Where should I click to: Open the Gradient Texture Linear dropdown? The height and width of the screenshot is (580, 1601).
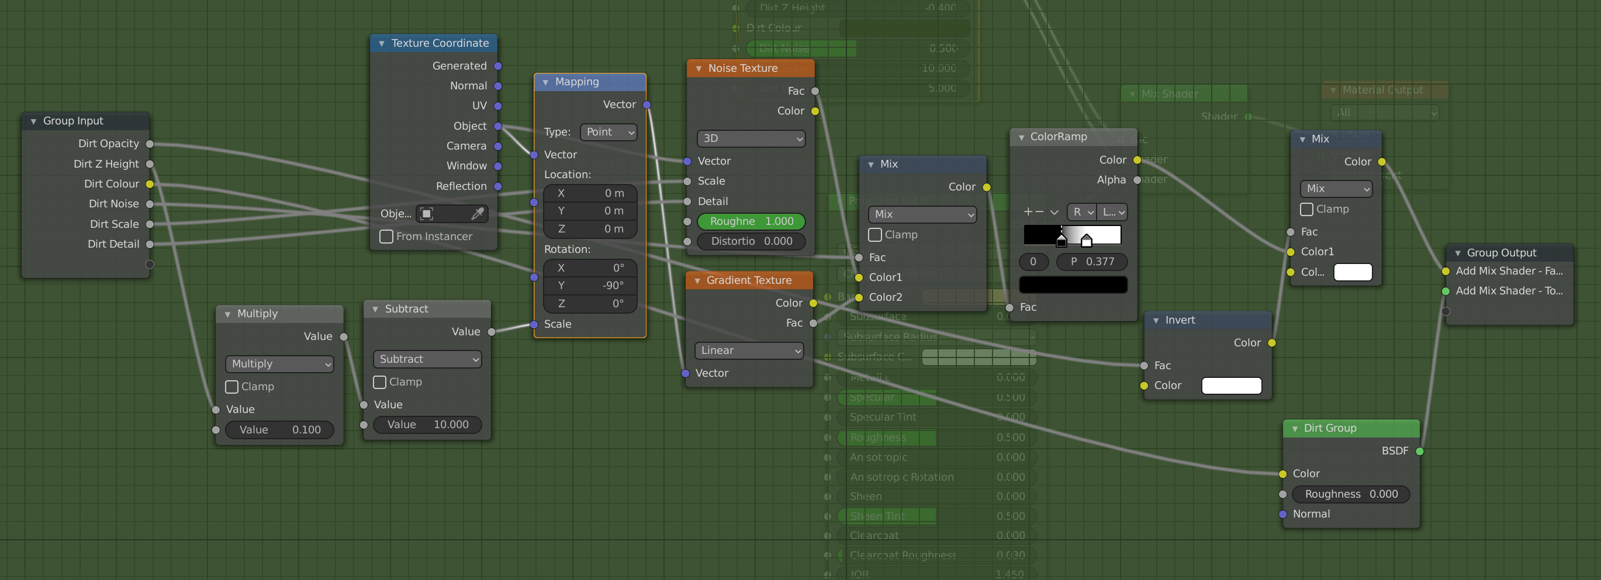[749, 351]
